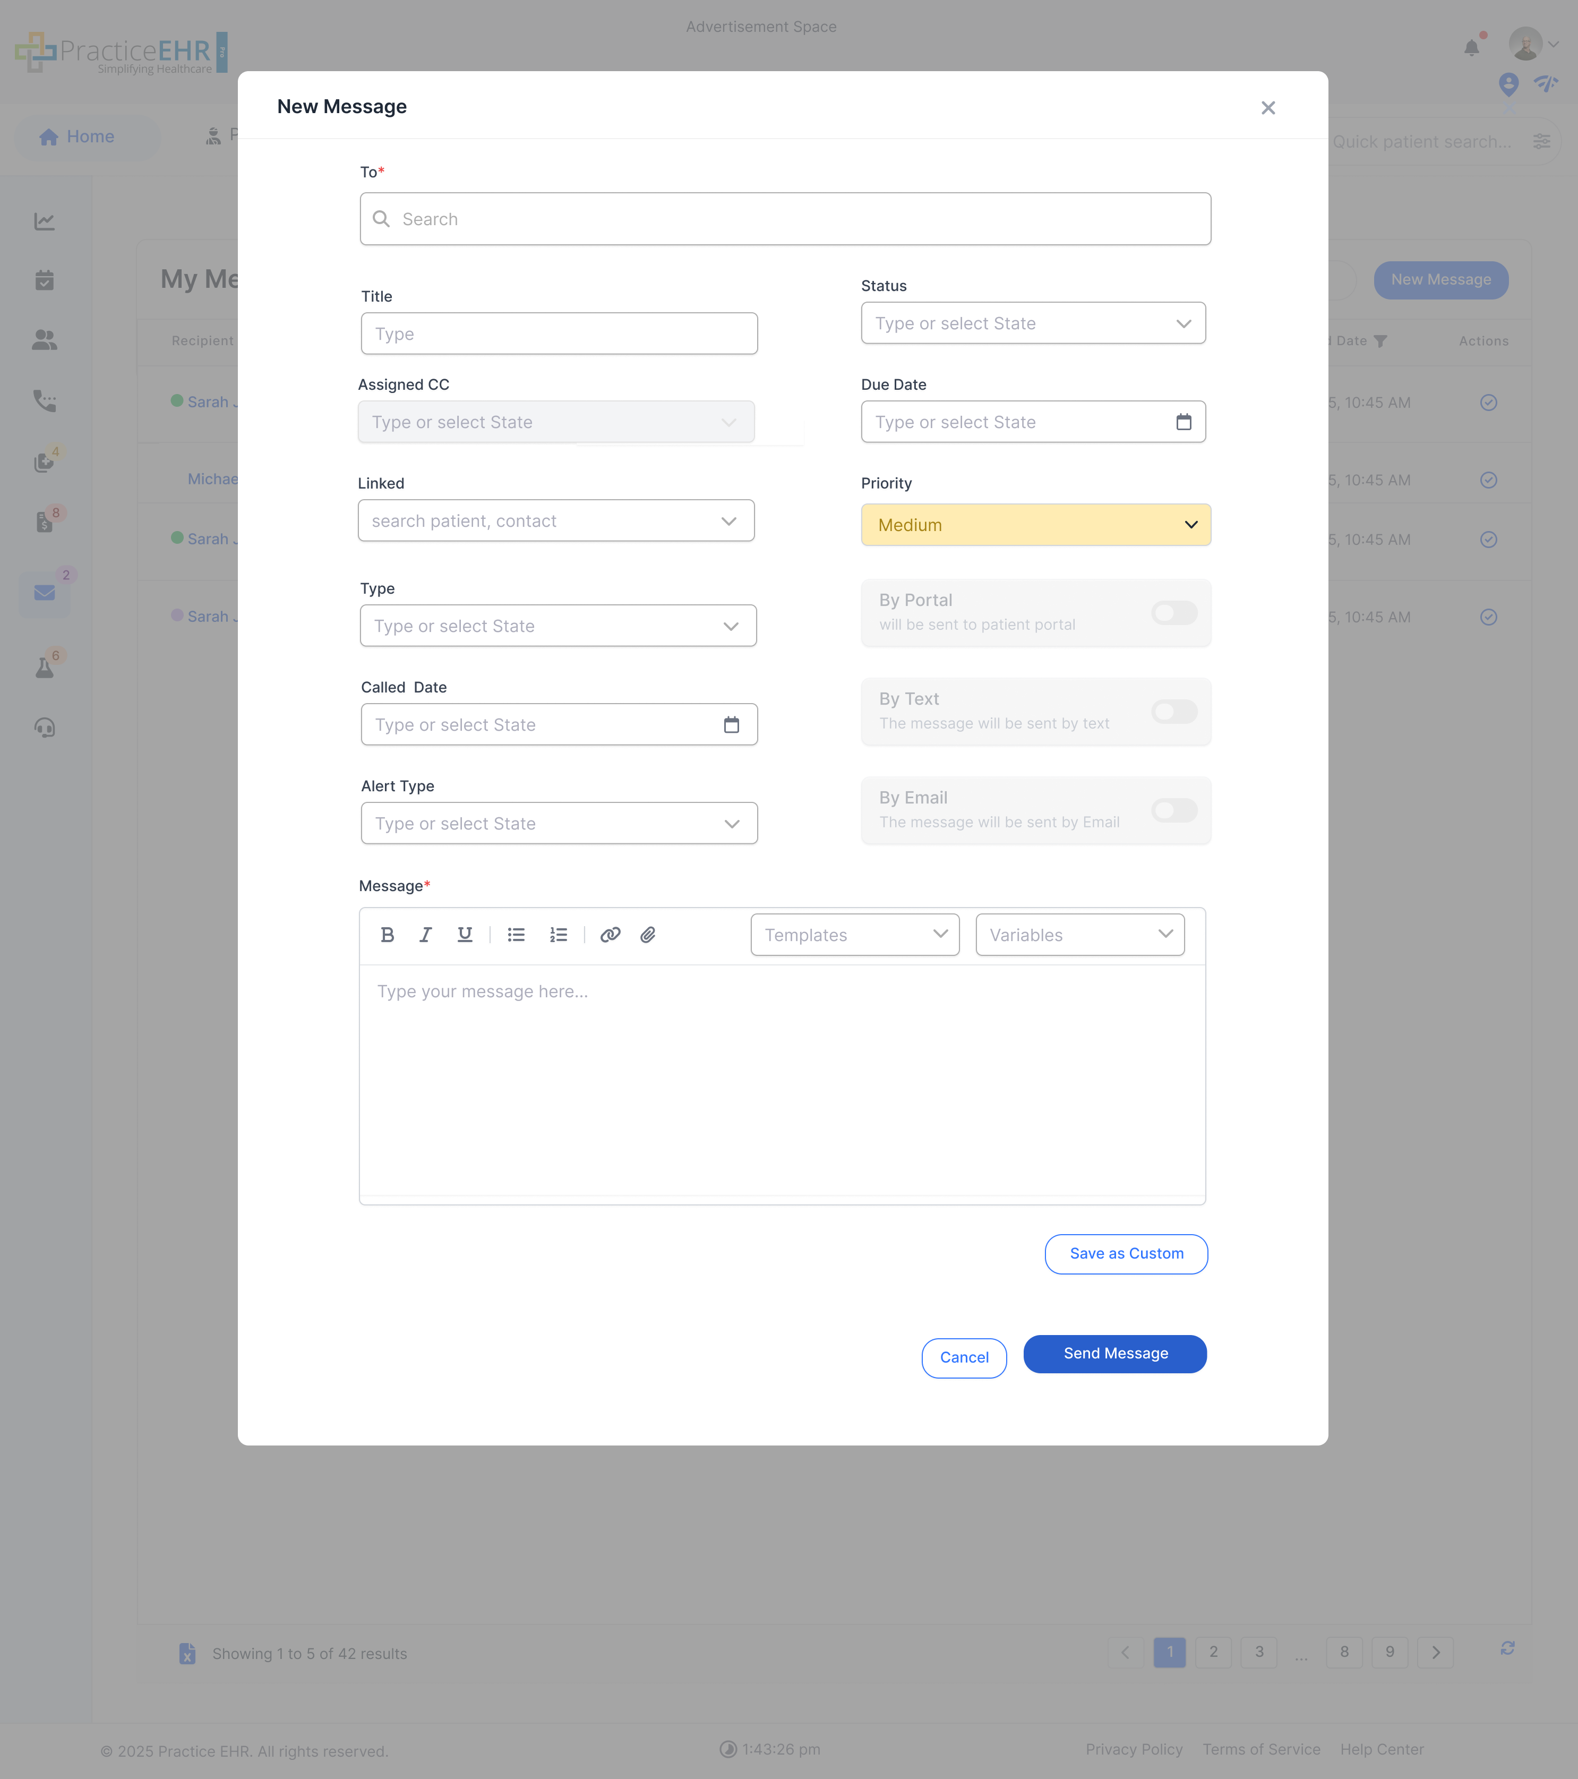Apply numbered list formatting to the message

[558, 934]
